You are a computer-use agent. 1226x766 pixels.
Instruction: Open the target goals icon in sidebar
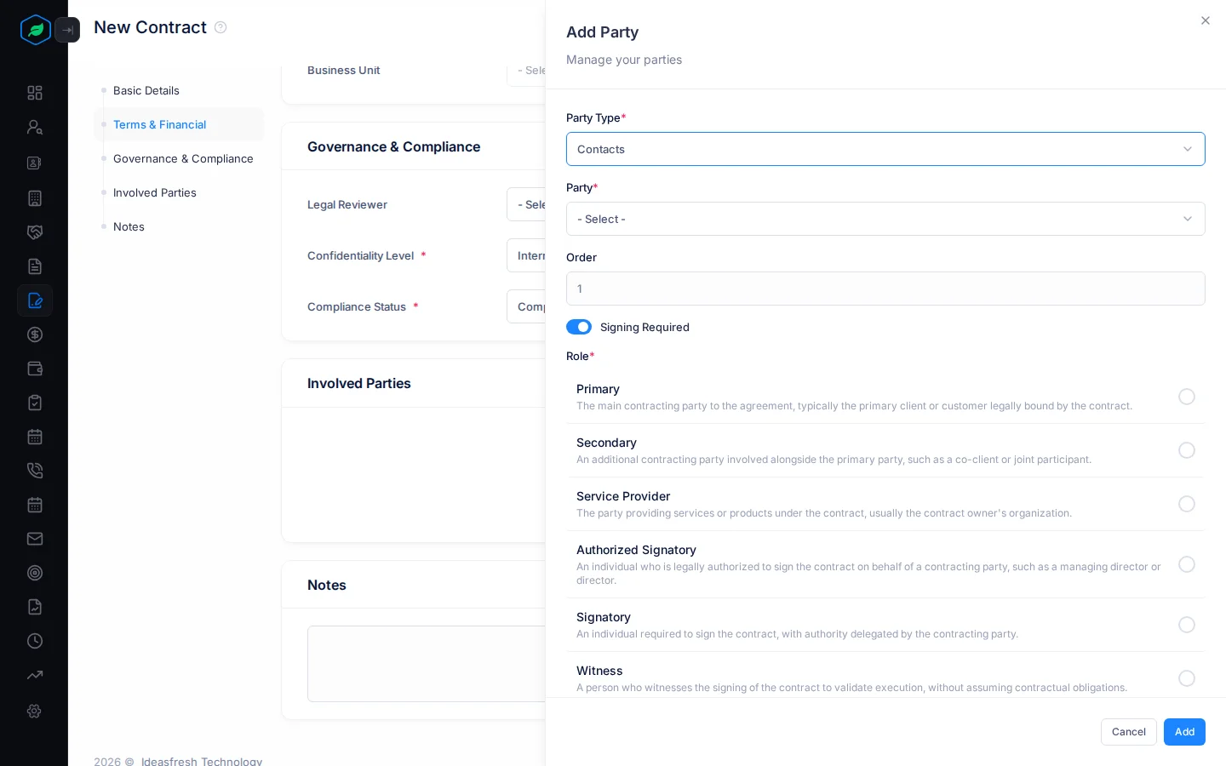(35, 573)
